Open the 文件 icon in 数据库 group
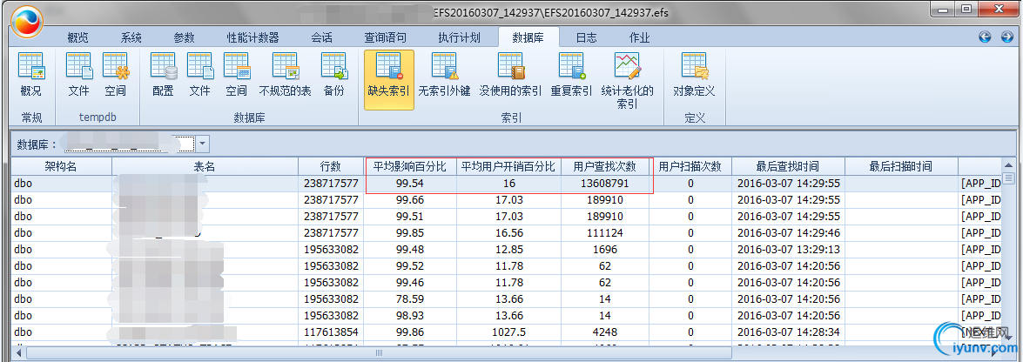 click(x=199, y=76)
